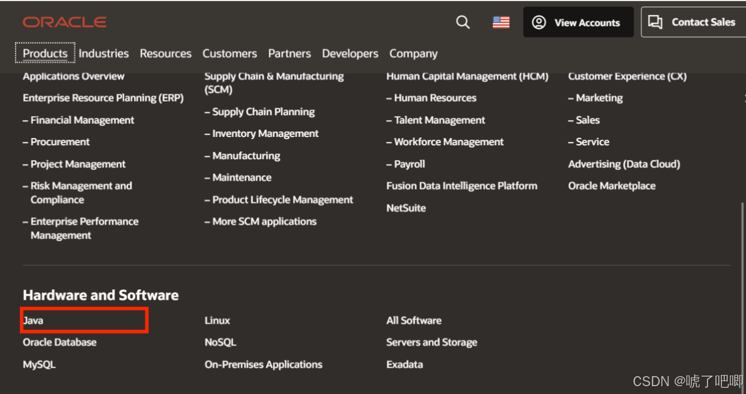Click the user icon in View Accounts
The height and width of the screenshot is (394, 746).
539,22
